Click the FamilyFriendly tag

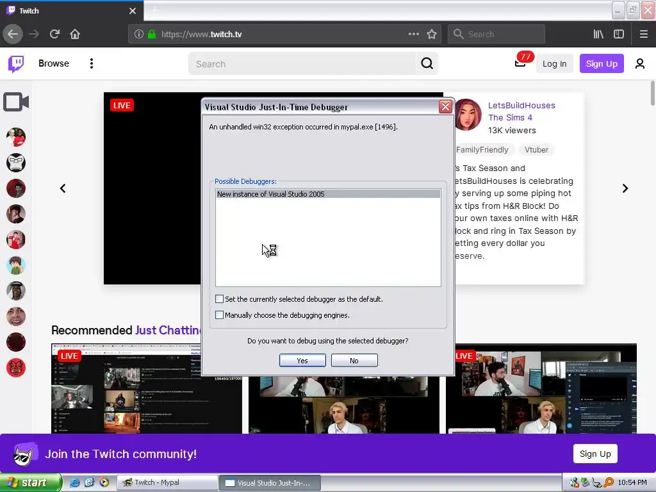pyautogui.click(x=482, y=150)
